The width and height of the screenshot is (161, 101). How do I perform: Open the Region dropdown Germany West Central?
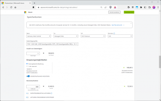click(39, 36)
